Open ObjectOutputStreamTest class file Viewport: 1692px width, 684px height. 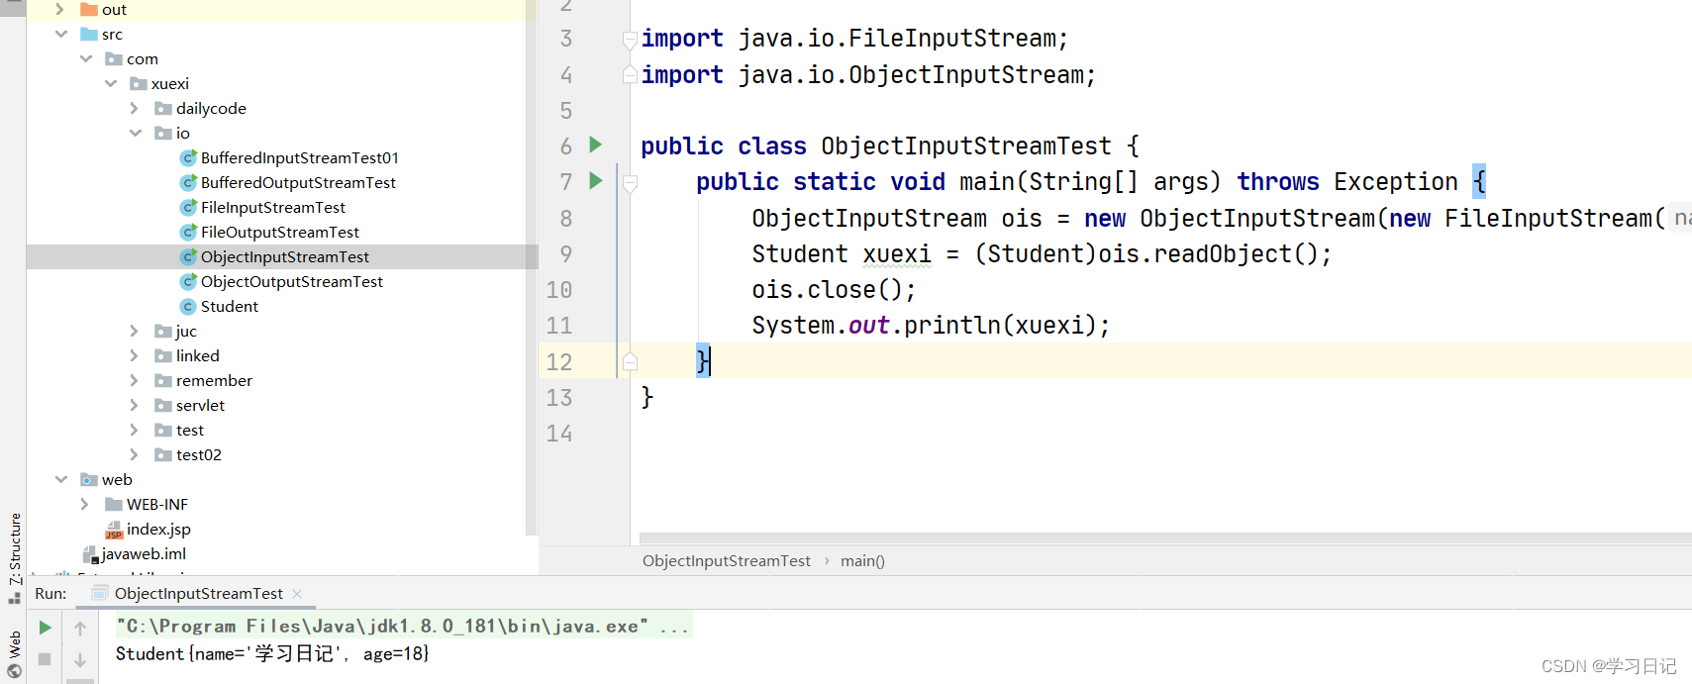click(x=292, y=281)
